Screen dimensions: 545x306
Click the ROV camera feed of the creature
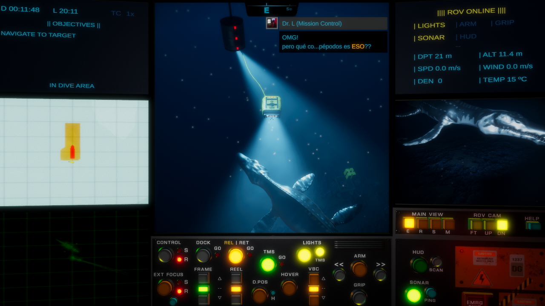[x=470, y=151]
